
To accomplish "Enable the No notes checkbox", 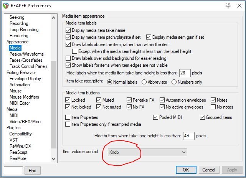I will 213,107.
